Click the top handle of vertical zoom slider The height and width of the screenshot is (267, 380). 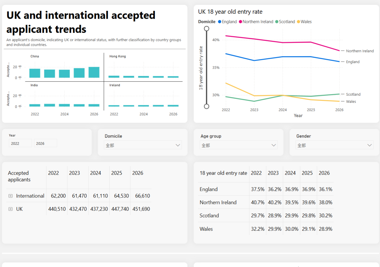(207, 28)
